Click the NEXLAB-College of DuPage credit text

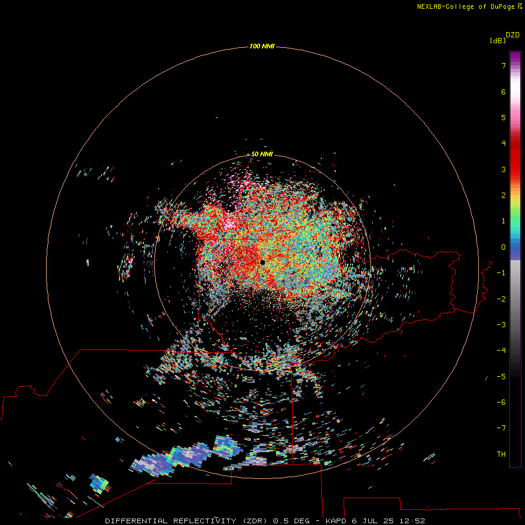[x=466, y=6]
